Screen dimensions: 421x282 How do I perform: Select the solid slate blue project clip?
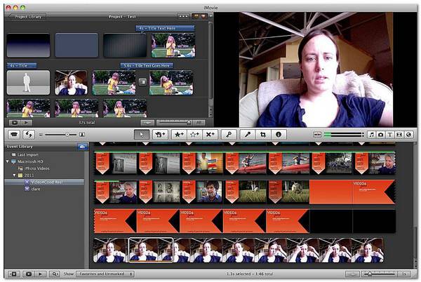[76, 45]
